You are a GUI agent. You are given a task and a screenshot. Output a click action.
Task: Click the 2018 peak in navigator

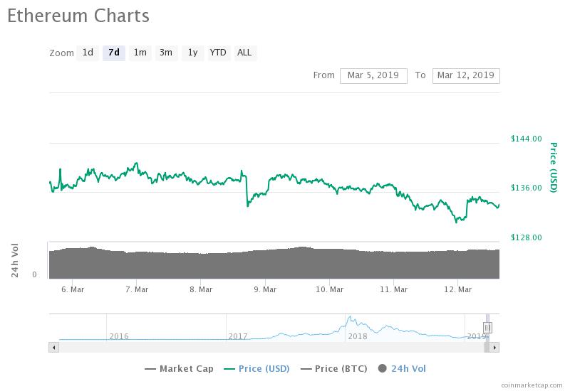coord(349,318)
